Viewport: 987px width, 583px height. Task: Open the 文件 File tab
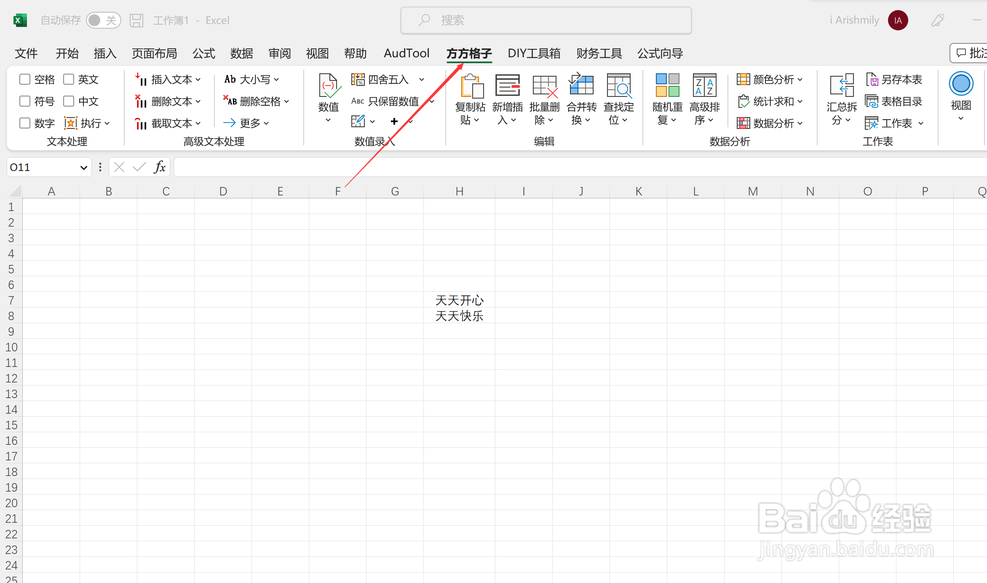26,53
